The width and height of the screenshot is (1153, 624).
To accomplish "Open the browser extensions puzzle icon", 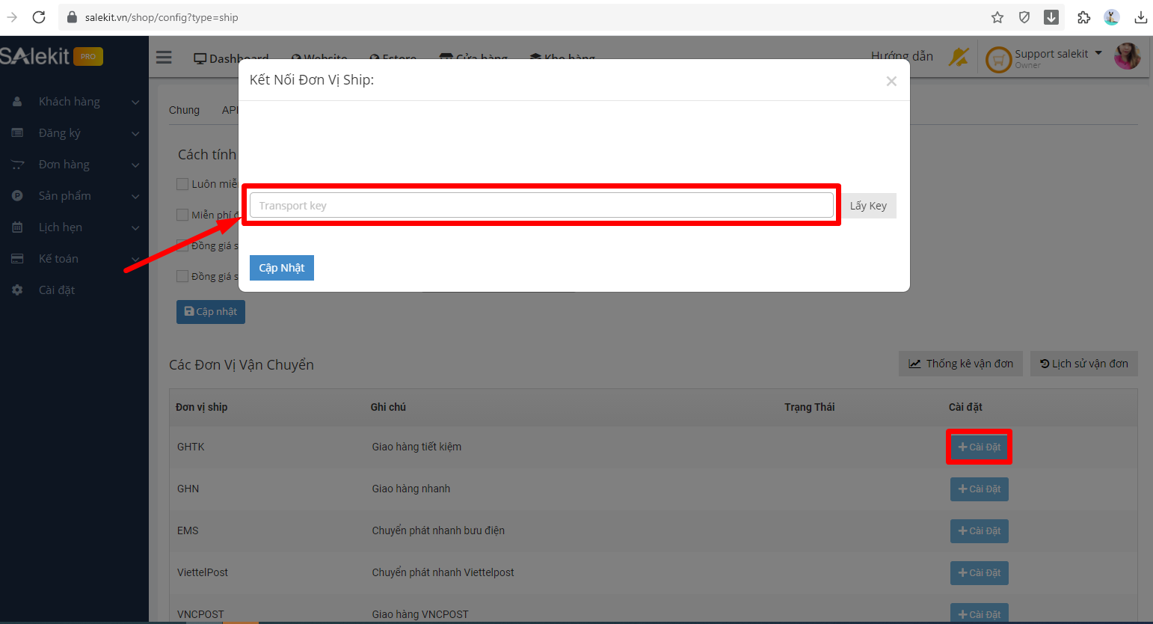I will tap(1084, 17).
